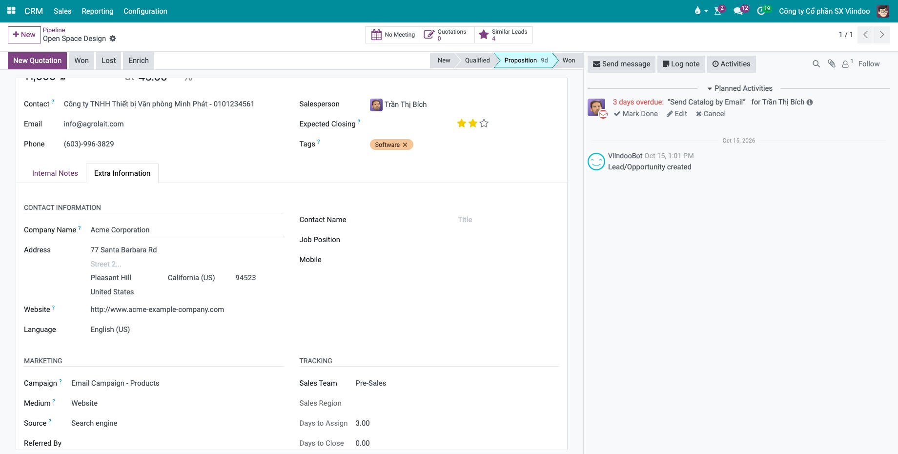
Task: Go to previous record arrow
Action: (x=865, y=35)
